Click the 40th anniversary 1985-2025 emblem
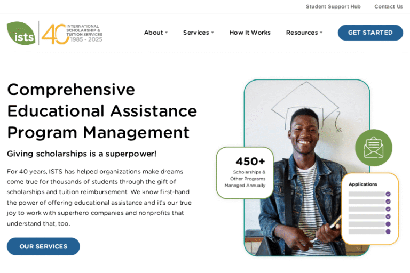The height and width of the screenshot is (273, 410). [x=72, y=33]
